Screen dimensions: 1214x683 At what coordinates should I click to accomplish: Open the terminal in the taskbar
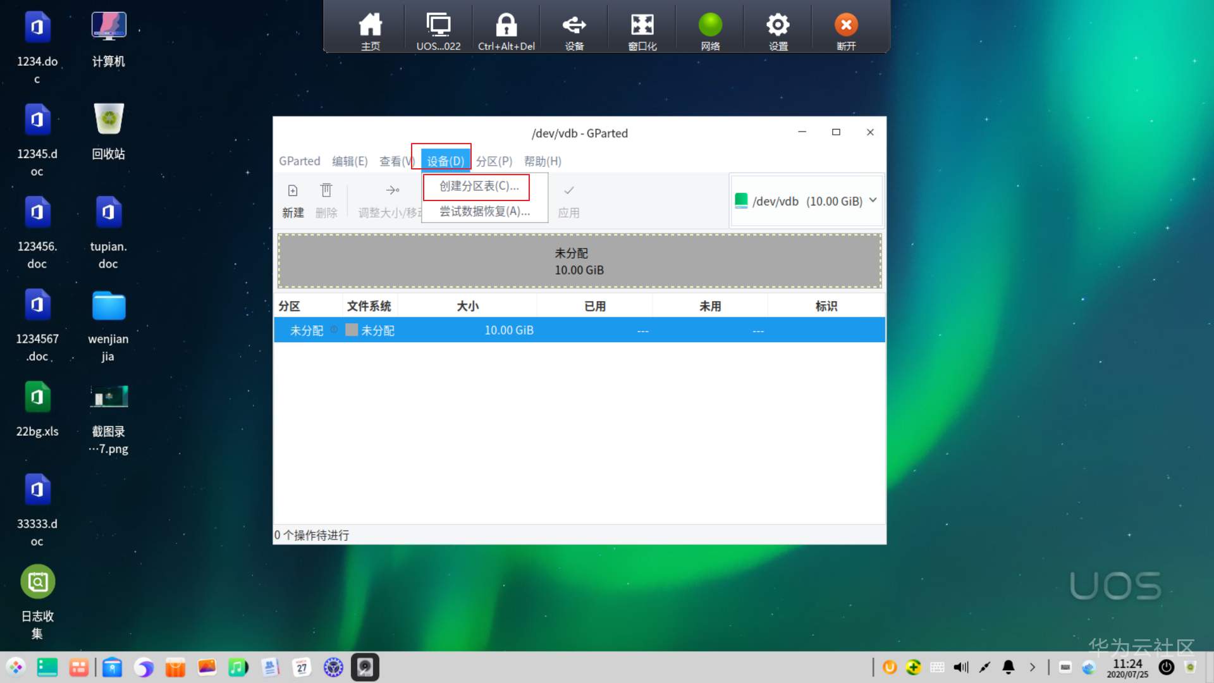coord(47,667)
